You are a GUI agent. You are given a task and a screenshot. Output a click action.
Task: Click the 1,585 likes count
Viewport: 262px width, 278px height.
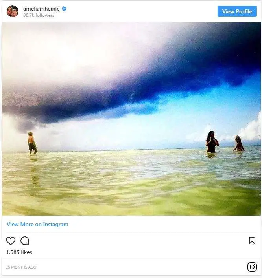point(19,252)
